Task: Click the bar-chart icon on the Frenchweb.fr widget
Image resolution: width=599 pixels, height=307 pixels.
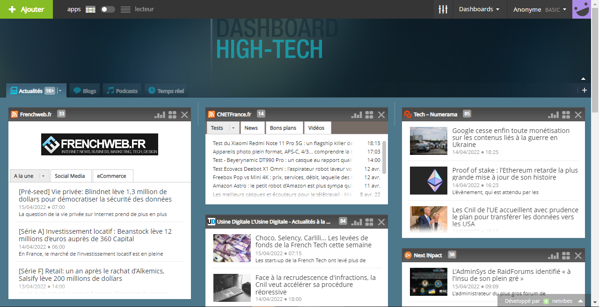Action: pyautogui.click(x=160, y=114)
